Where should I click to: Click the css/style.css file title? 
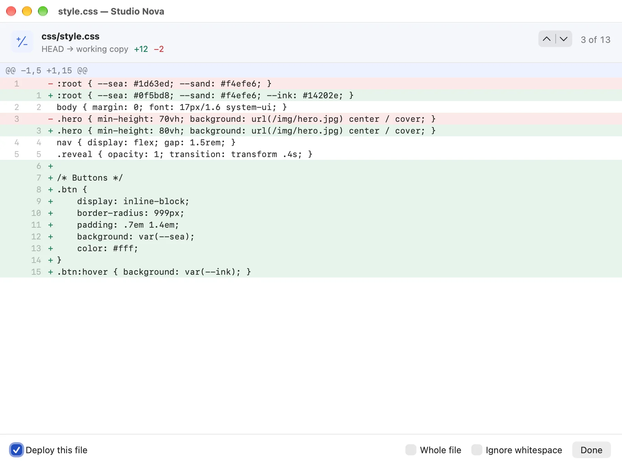[70, 36]
